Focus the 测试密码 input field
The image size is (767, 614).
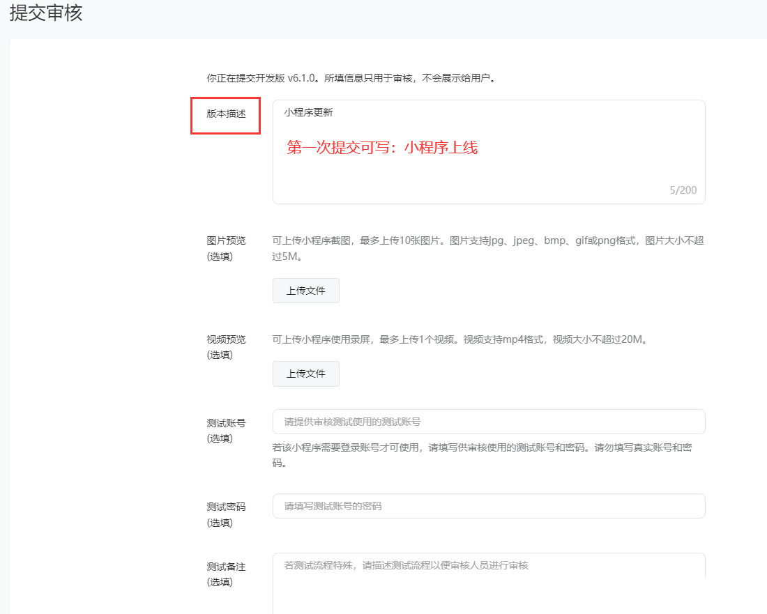[x=489, y=506]
